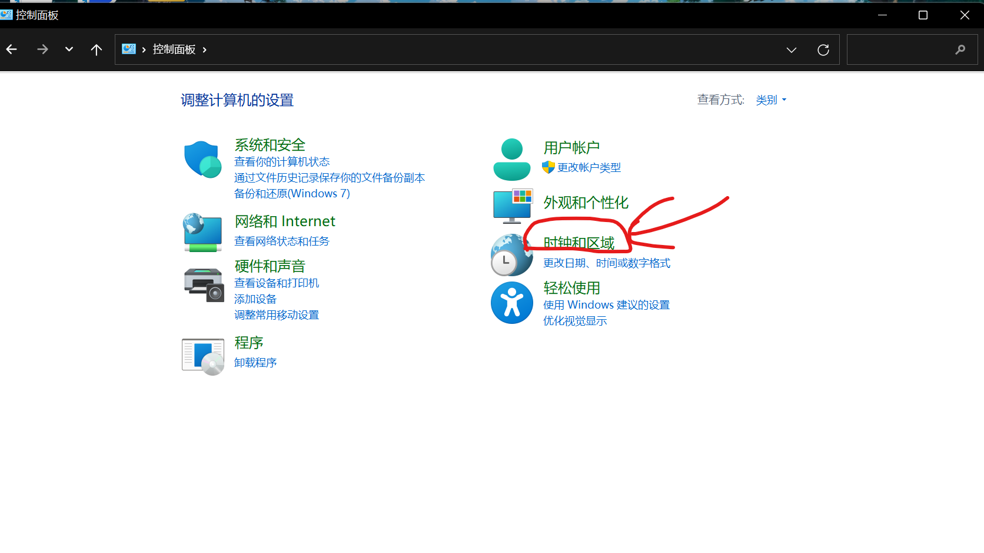Expand the 控制面板 breadcrumb arrow
The width and height of the screenshot is (984, 553).
click(x=203, y=49)
